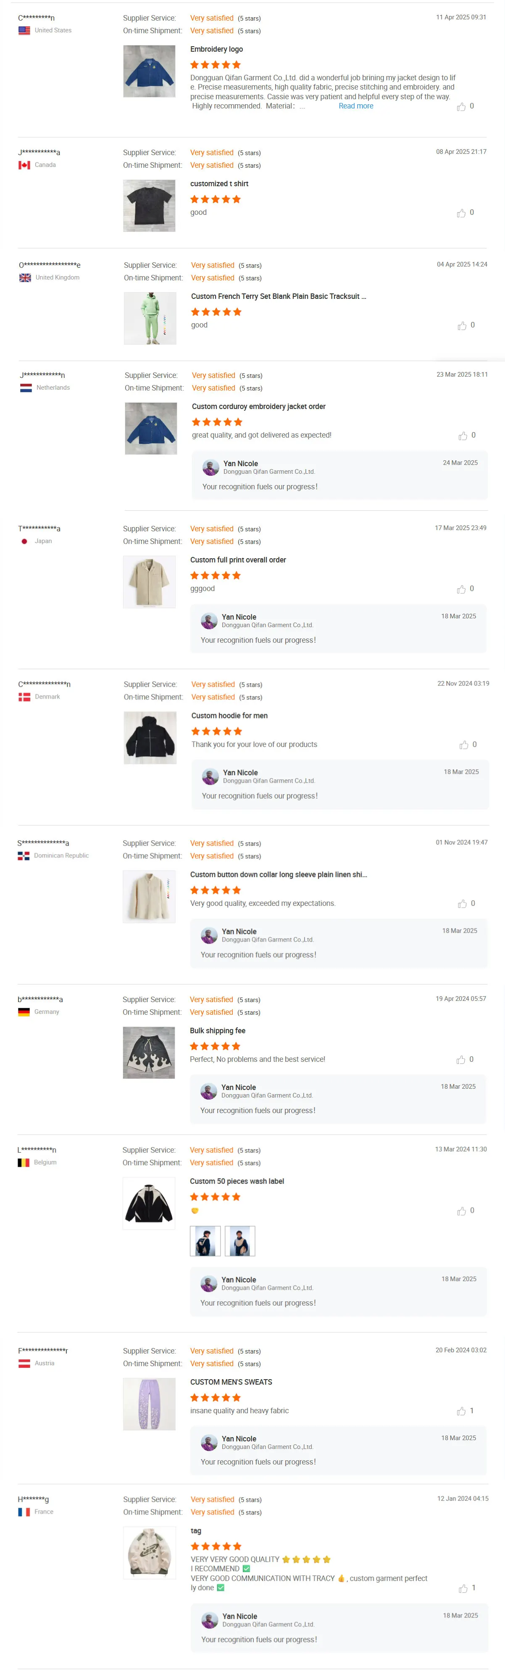This screenshot has height=1673, width=505.
Task: Like the Embroidery logo review
Action: click(461, 106)
